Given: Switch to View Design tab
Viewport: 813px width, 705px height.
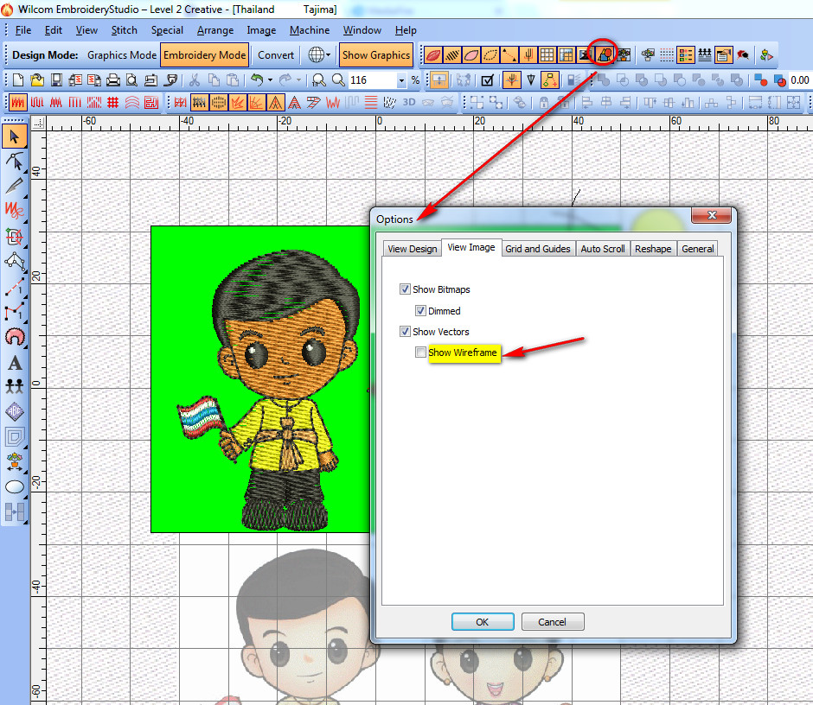Looking at the screenshot, I should click(413, 249).
